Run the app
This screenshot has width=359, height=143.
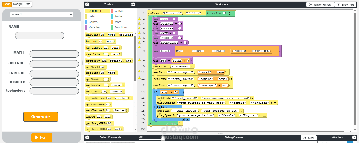point(42,137)
